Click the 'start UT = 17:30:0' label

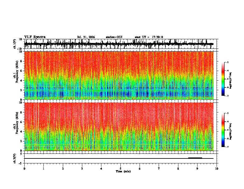click(x=149, y=37)
